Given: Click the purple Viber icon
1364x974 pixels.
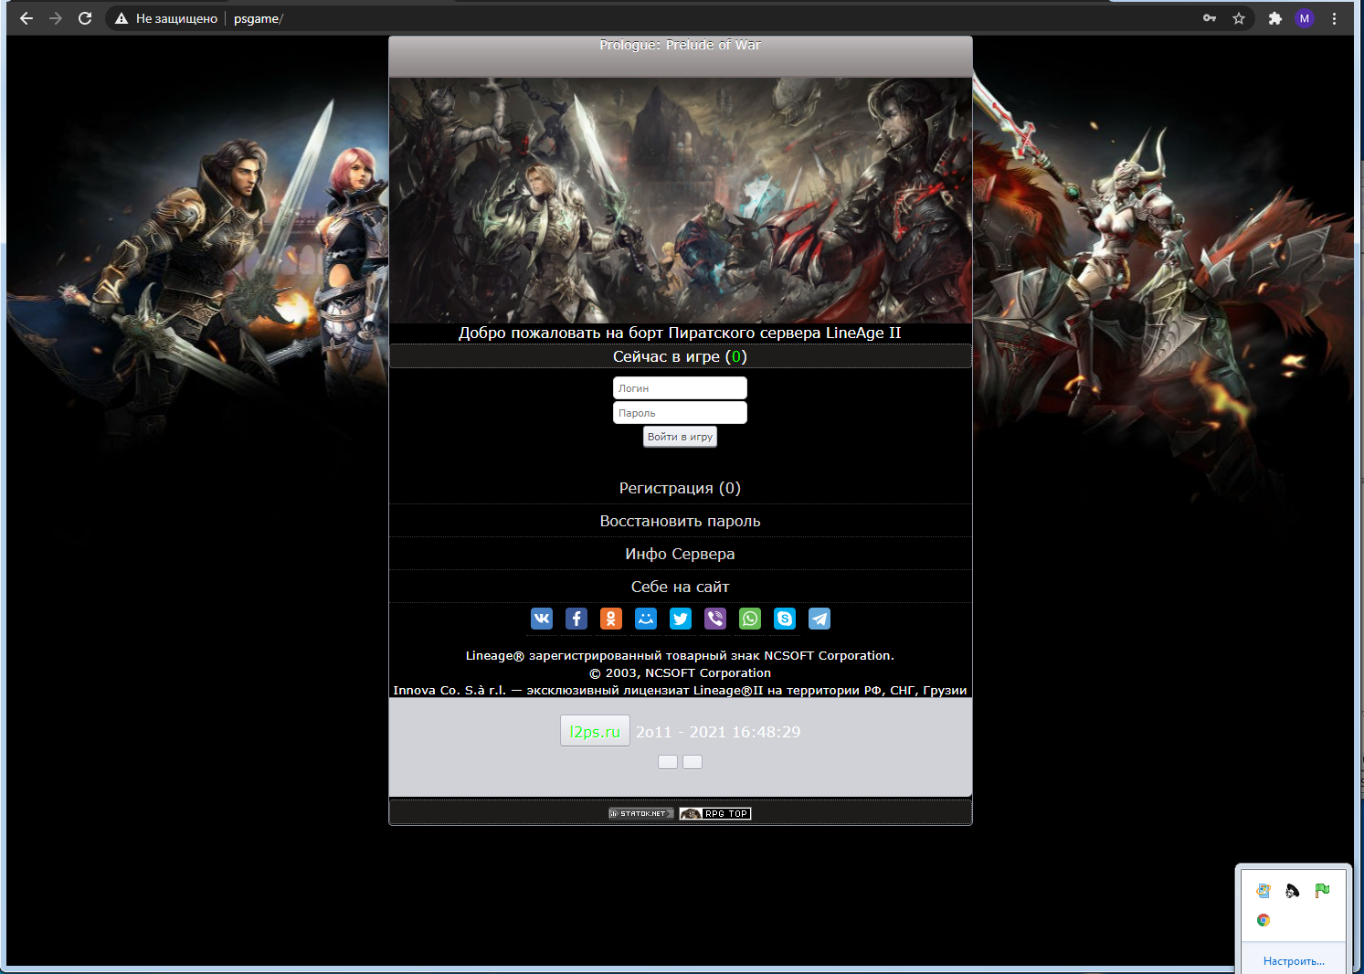Looking at the screenshot, I should click(715, 619).
